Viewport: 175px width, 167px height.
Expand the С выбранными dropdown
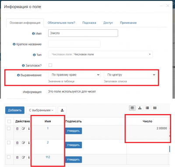(41, 110)
